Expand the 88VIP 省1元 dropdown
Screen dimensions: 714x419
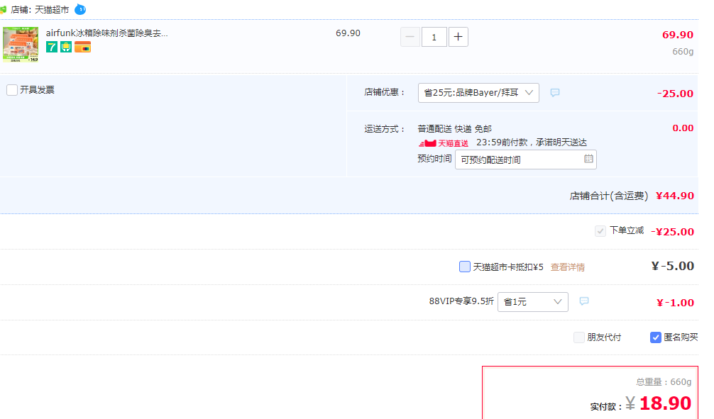tap(533, 302)
